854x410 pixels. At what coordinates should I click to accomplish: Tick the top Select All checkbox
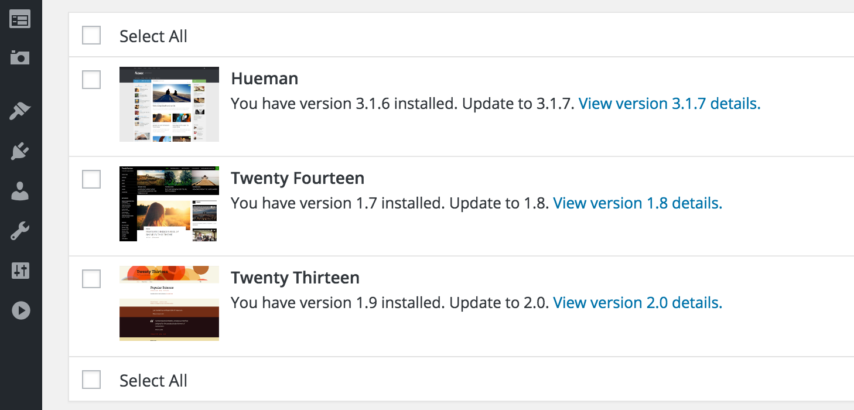[x=91, y=35]
